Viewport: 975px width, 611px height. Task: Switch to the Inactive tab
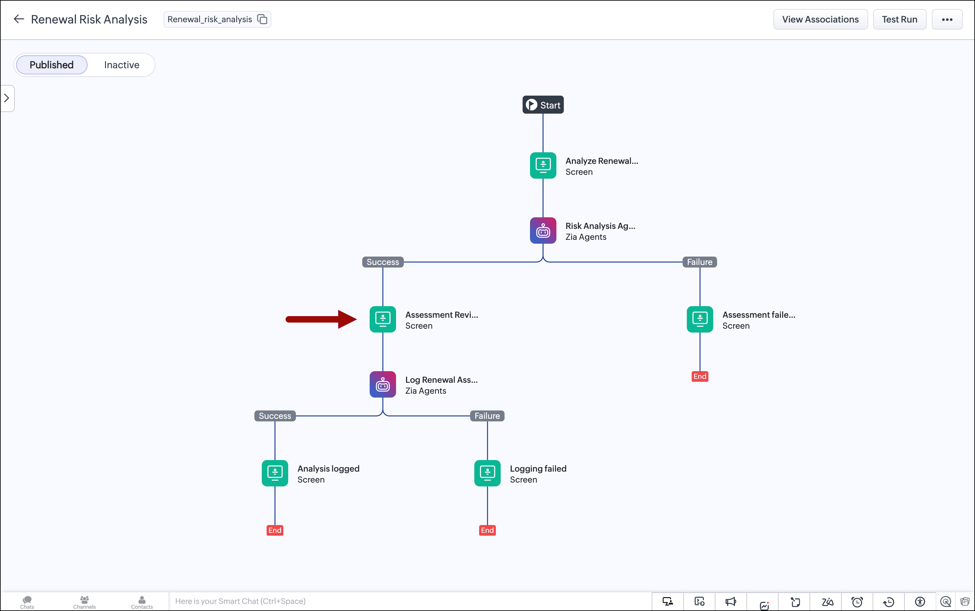point(122,65)
